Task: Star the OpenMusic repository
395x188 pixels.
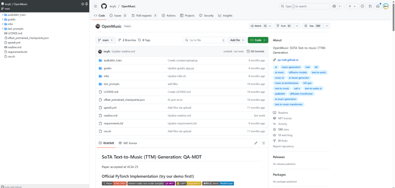Action: pos(313,26)
